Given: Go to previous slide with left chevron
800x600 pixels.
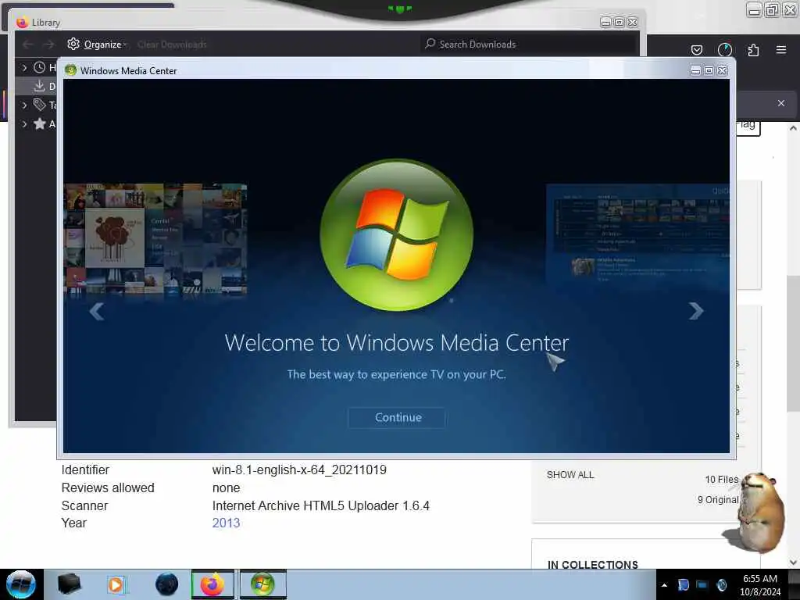Looking at the screenshot, I should click(96, 311).
